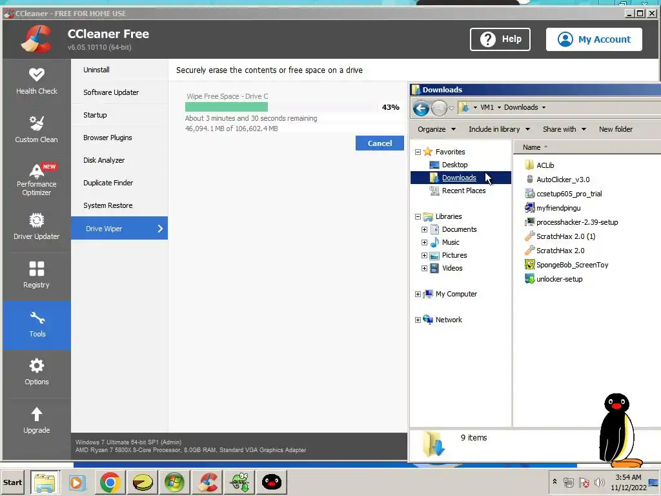The height and width of the screenshot is (496, 661).
Task: Select Drive Wiper tool
Action: pyautogui.click(x=119, y=228)
